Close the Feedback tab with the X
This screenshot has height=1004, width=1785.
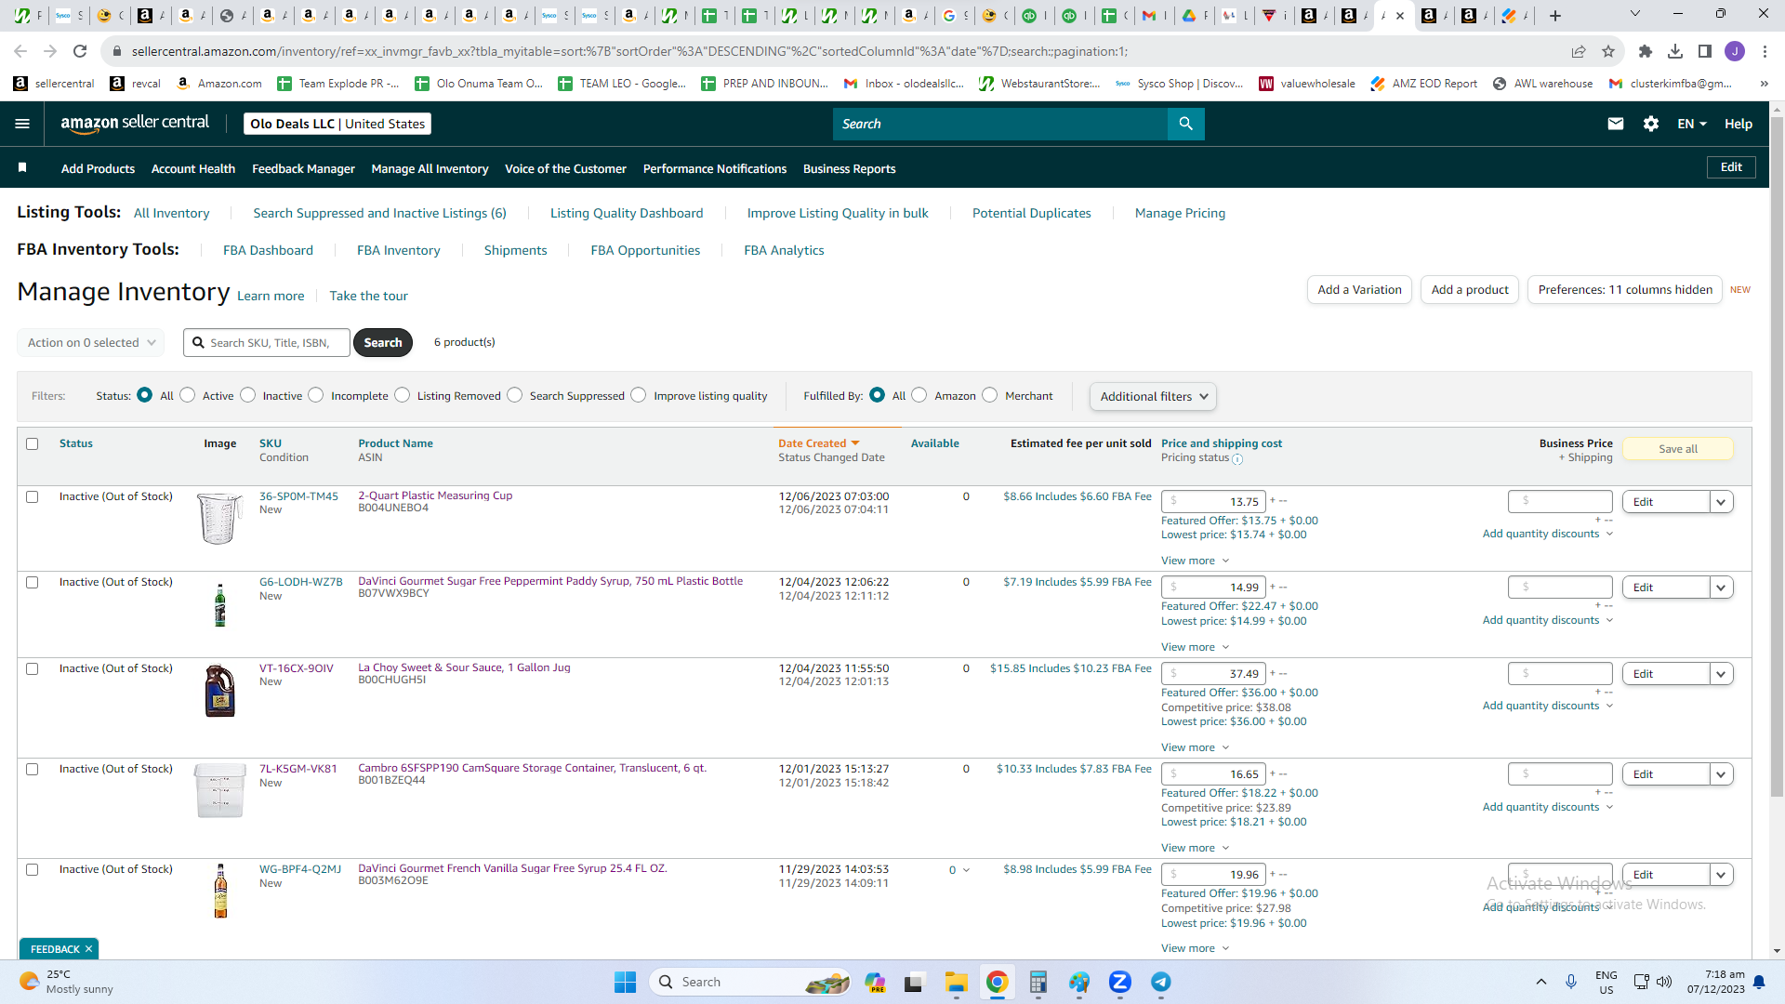click(88, 949)
